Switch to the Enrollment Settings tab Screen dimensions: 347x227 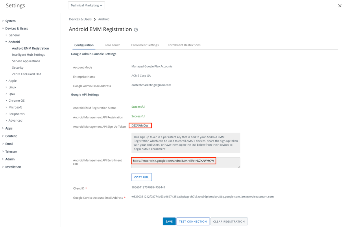145,45
